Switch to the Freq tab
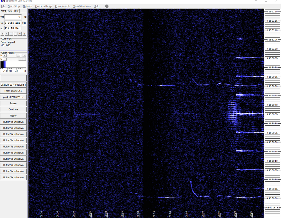This screenshot has width=281, height=218. coord(3,11)
